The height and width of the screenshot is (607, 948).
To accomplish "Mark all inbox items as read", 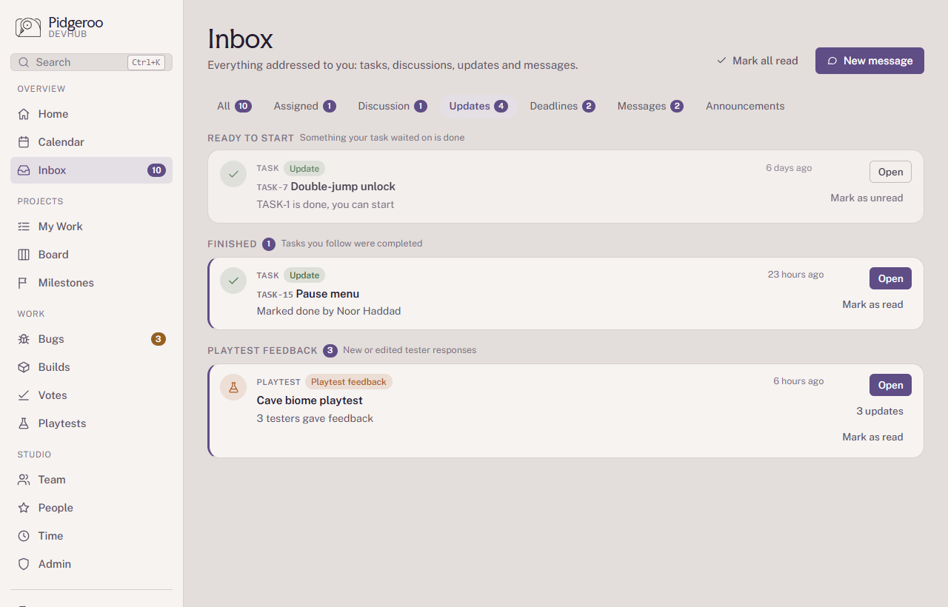I will pyautogui.click(x=757, y=61).
